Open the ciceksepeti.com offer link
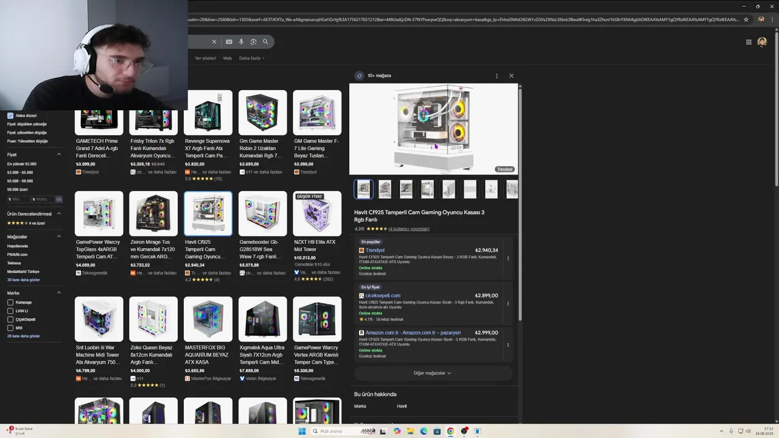This screenshot has height=438, width=779. point(383,296)
